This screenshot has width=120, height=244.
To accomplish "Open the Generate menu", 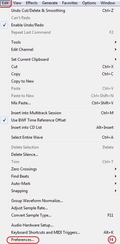I will point(50,3).
